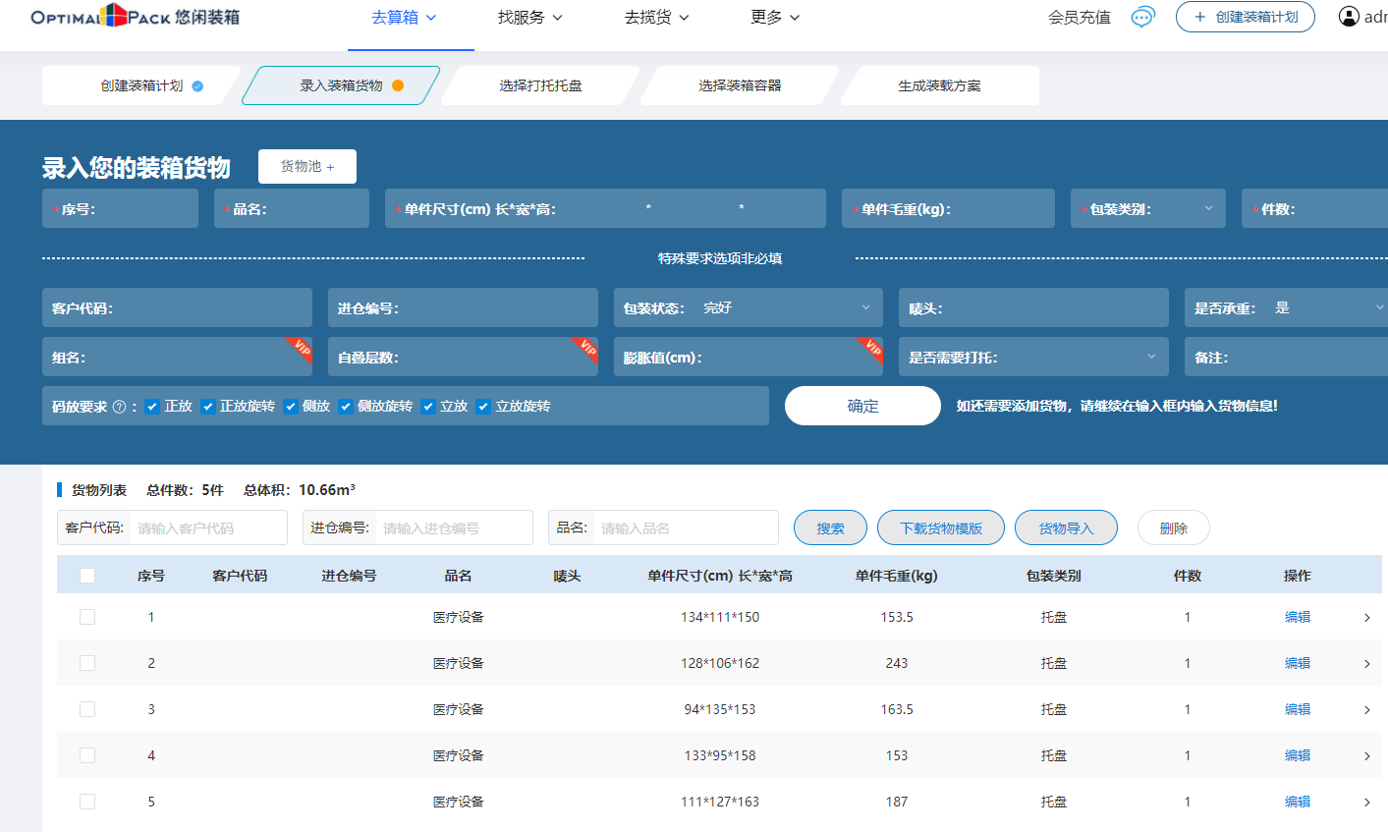The width and height of the screenshot is (1388, 832).
Task: Focus the 请输入品名 search field
Action: (x=685, y=528)
